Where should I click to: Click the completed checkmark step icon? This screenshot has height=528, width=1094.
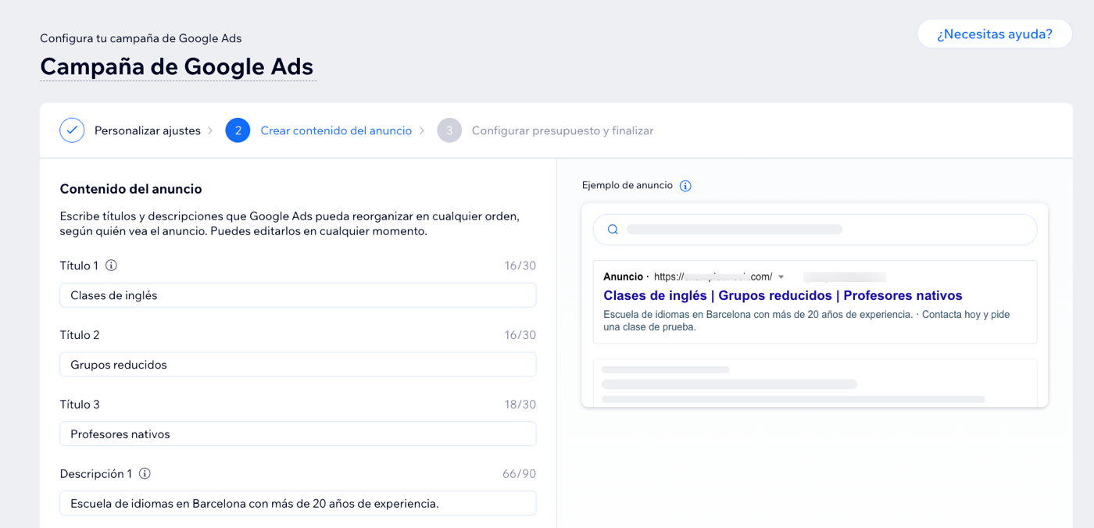[72, 130]
